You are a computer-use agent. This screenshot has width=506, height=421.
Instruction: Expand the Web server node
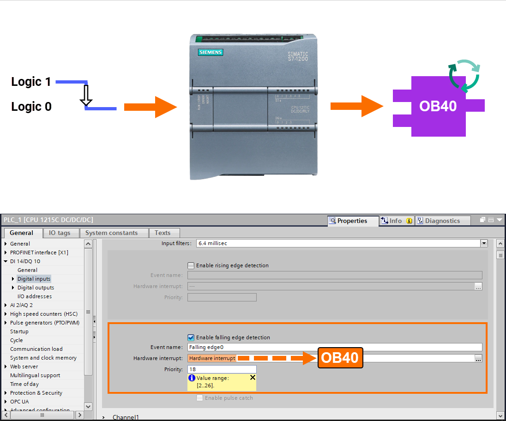[6, 367]
